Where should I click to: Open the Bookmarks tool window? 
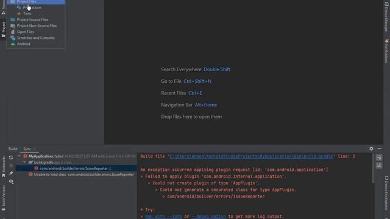tap(3, 167)
